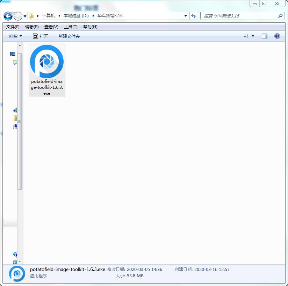Expand the arrow before 本地磁盘 (D:)
Image resolution: width=288 pixels, height=286 pixels.
point(59,16)
